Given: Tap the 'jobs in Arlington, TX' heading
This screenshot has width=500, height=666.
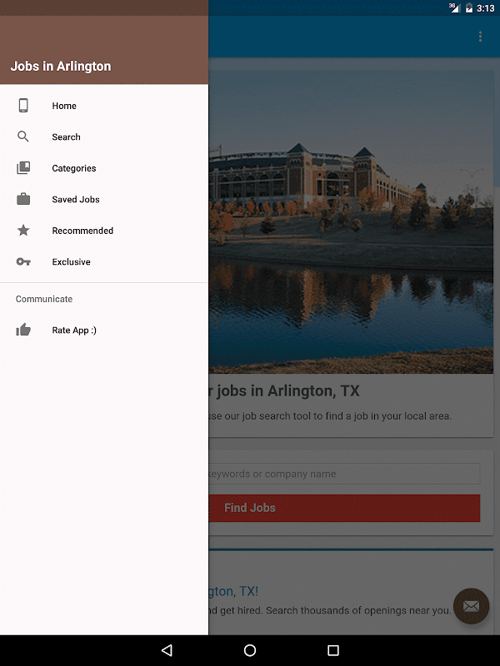Looking at the screenshot, I should tap(287, 390).
